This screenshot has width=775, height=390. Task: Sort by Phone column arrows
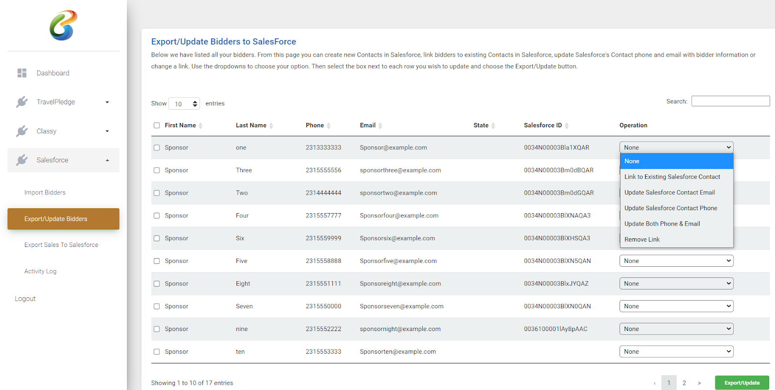328,126
